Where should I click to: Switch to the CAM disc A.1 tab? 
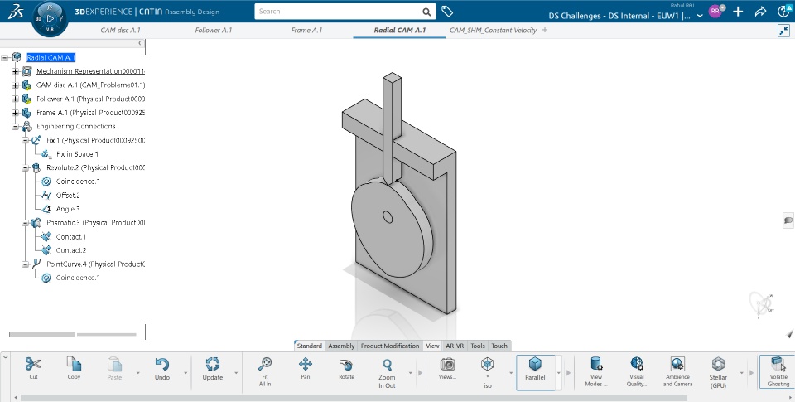pos(120,31)
